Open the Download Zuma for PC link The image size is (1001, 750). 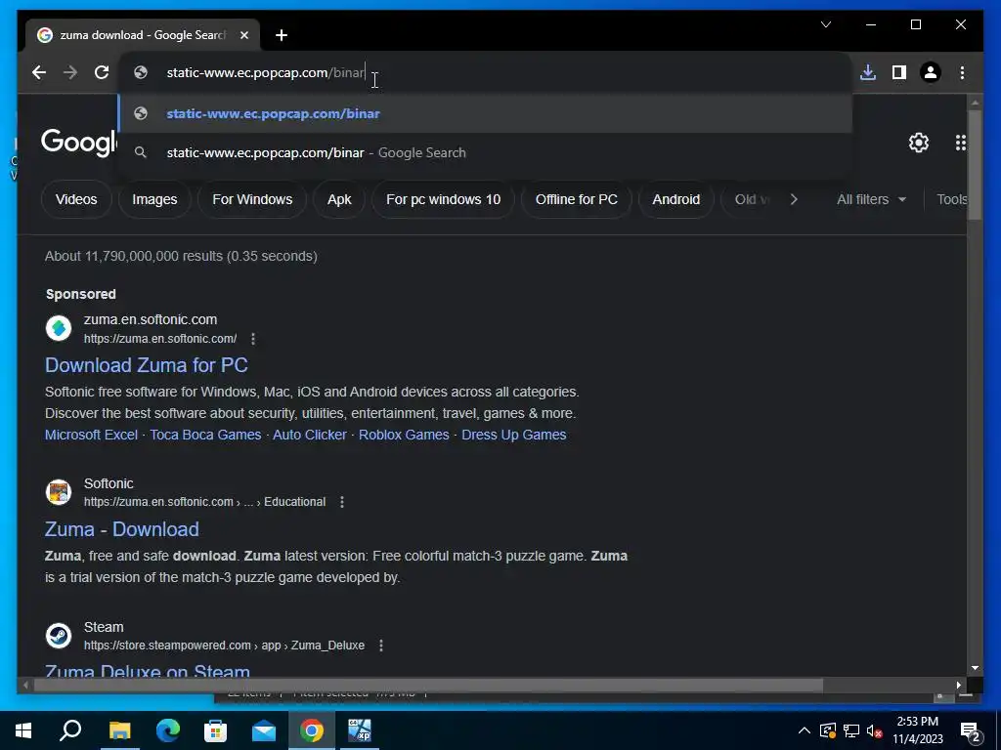[147, 365]
